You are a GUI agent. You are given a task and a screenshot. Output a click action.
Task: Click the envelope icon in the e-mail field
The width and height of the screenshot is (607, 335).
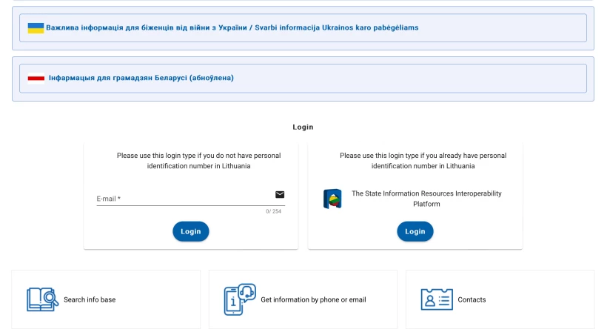[280, 195]
